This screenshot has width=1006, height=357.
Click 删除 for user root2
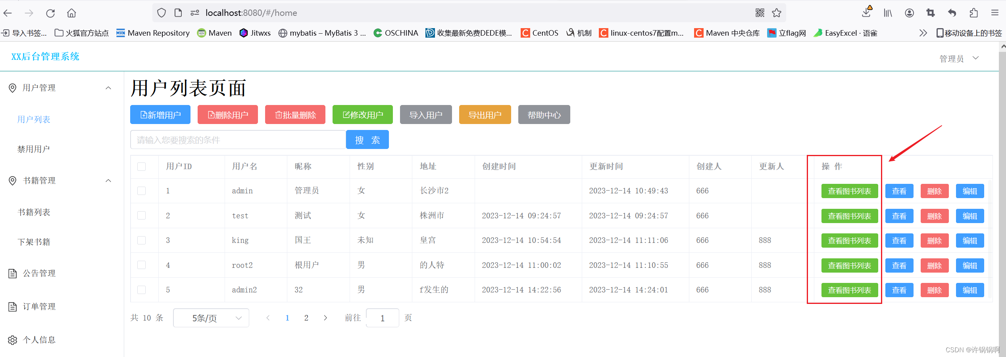[x=935, y=265]
